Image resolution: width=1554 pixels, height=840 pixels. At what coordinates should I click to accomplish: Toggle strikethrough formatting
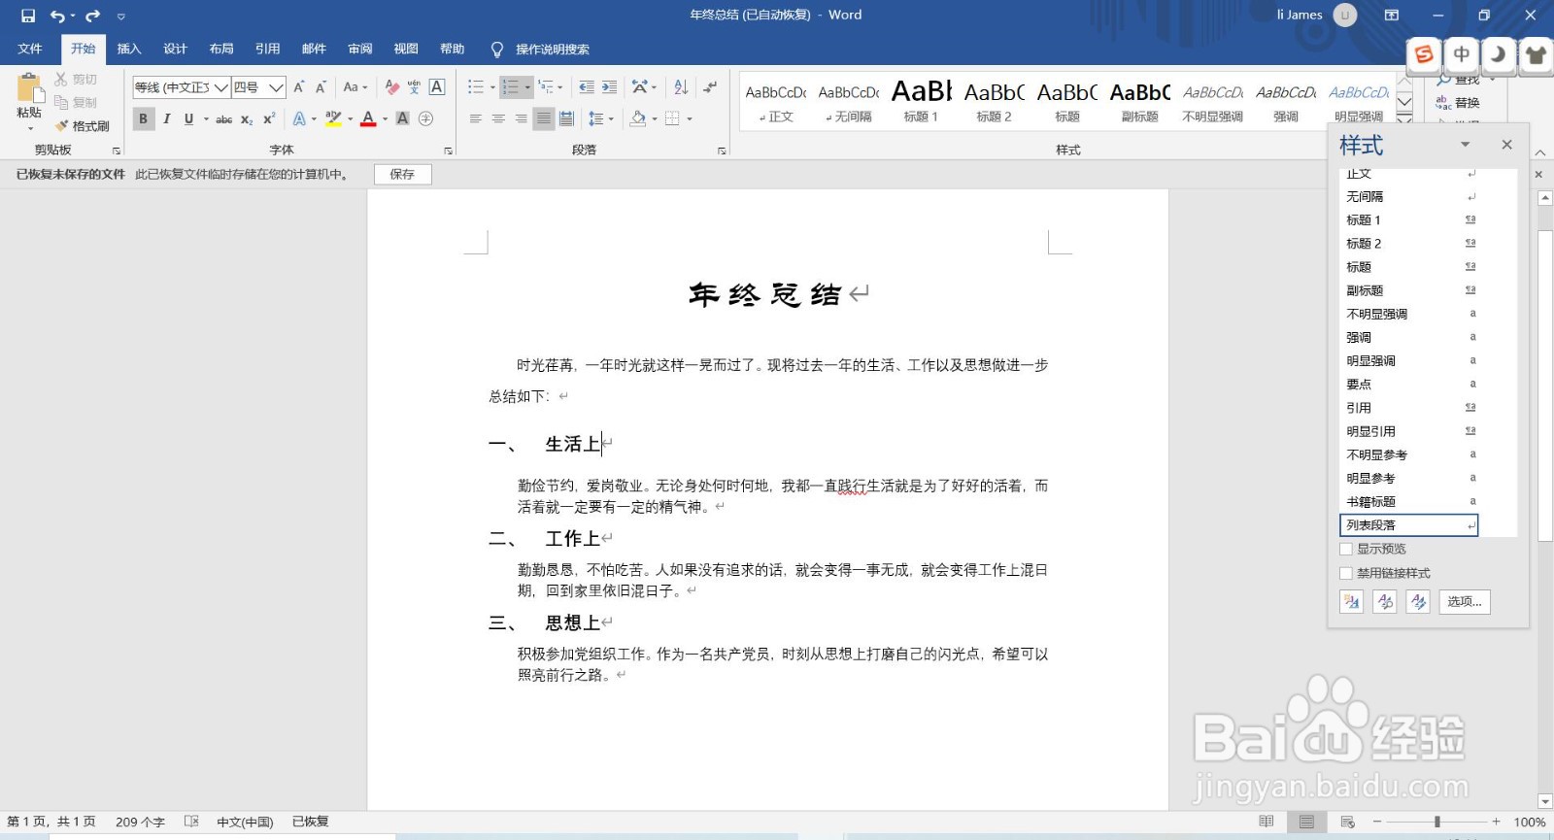coord(224,118)
